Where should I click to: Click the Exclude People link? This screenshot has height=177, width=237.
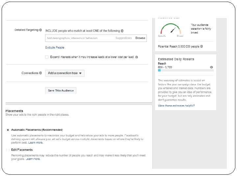tap(55, 48)
